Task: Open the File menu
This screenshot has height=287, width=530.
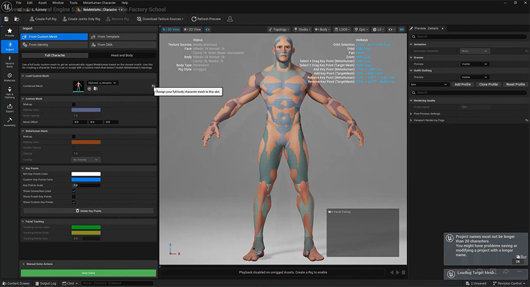Action: 19,2
